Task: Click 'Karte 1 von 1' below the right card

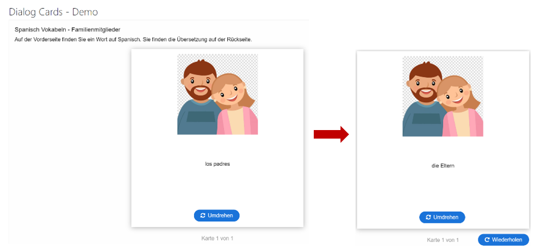Action: point(443,240)
